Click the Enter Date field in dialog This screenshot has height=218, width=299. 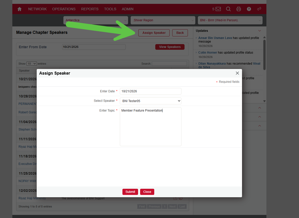coord(150,91)
